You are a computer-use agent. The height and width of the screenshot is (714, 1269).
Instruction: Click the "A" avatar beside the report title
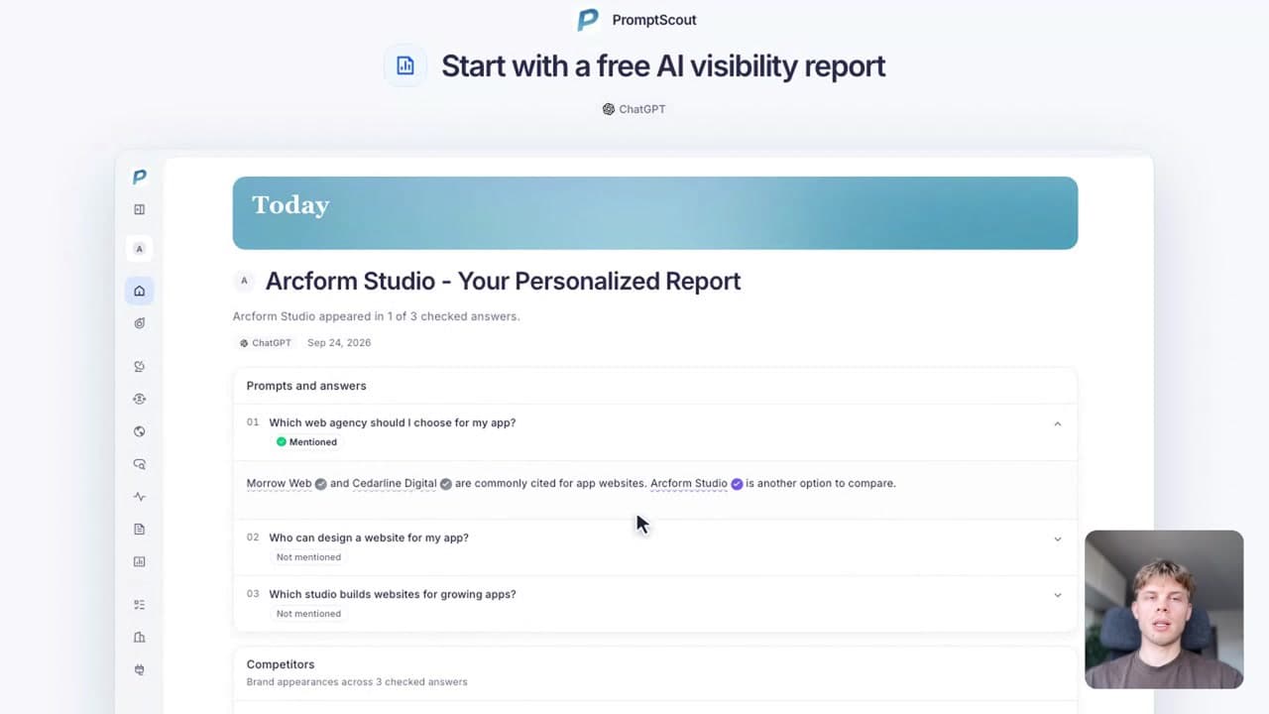pos(244,281)
